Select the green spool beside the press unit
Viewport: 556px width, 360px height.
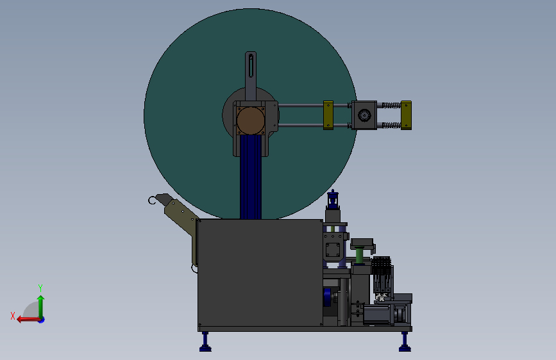tap(360, 255)
